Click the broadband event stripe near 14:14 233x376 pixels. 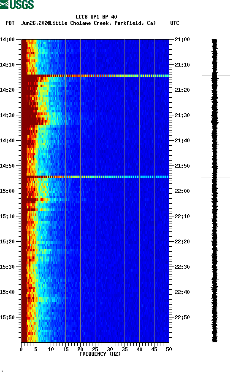tap(95, 76)
